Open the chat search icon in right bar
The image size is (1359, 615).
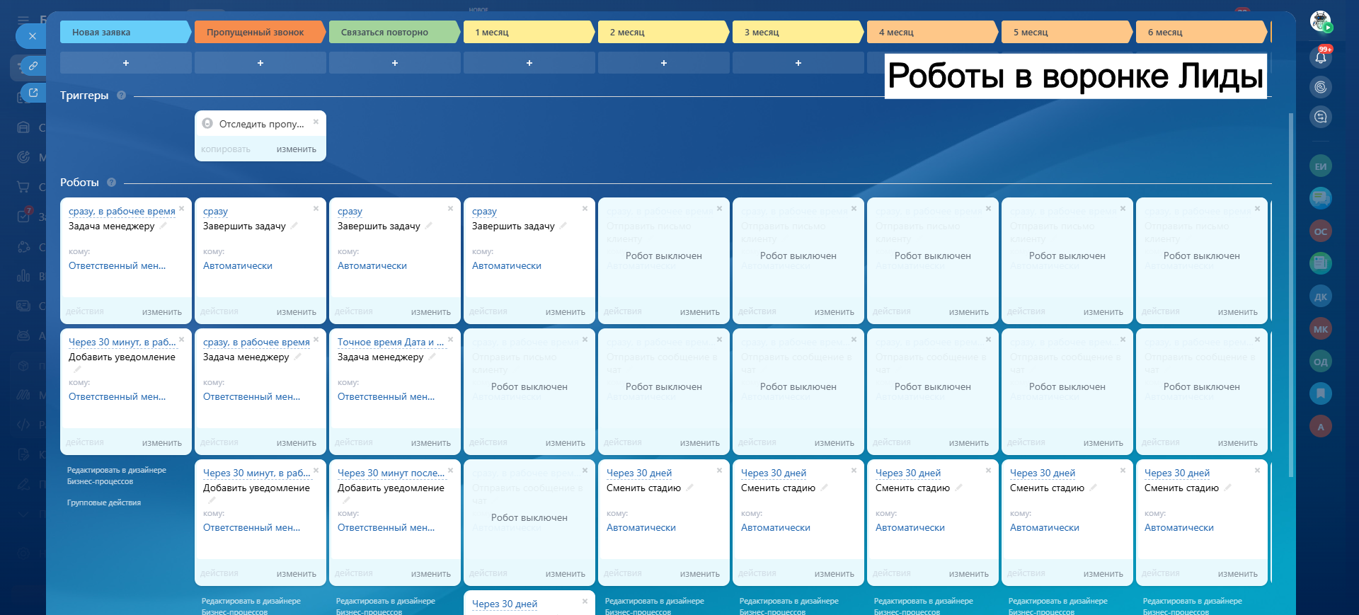tap(1321, 117)
